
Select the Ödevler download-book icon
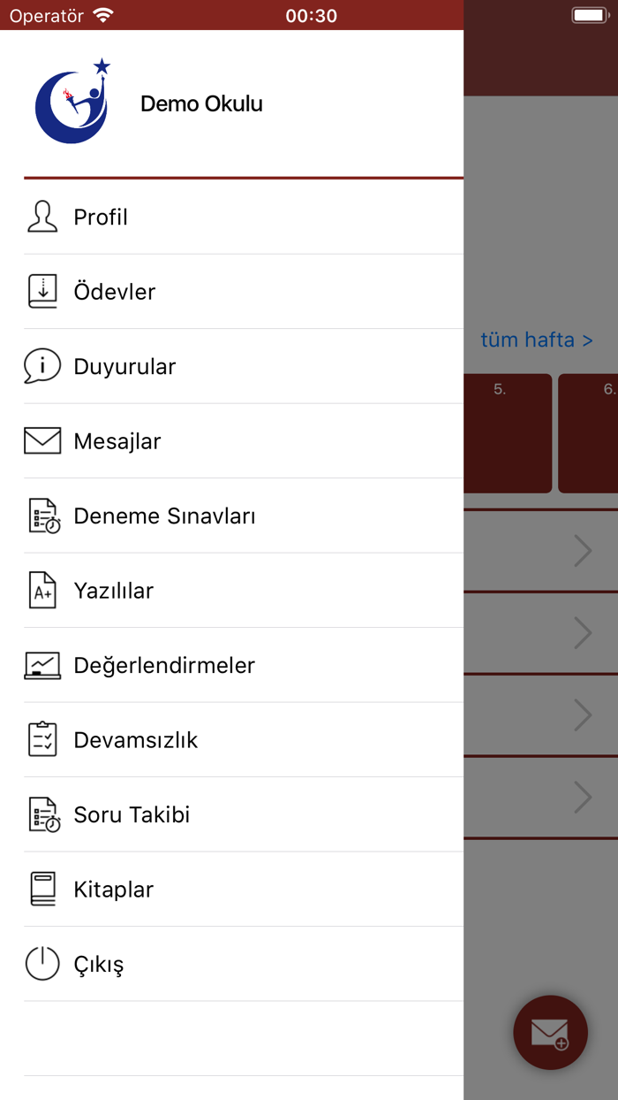(41, 291)
